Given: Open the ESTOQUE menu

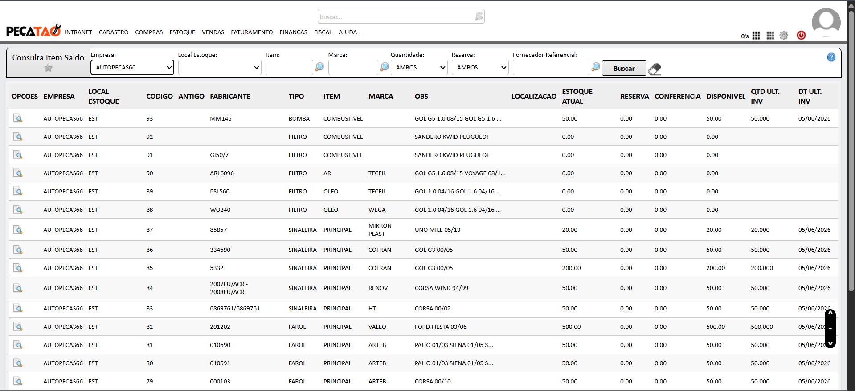Looking at the screenshot, I should [x=182, y=32].
